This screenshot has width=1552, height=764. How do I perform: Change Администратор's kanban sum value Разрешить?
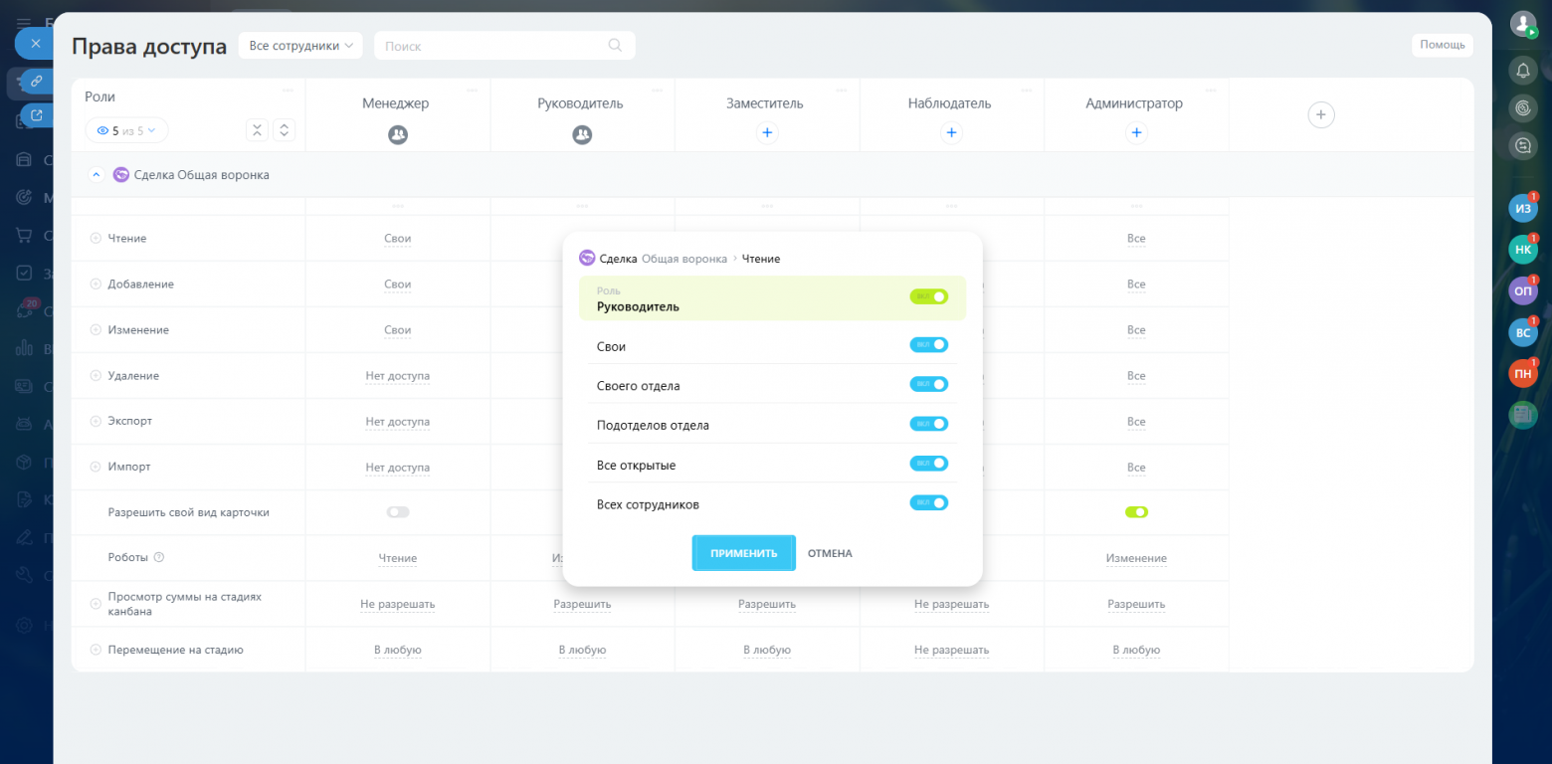pos(1136,604)
